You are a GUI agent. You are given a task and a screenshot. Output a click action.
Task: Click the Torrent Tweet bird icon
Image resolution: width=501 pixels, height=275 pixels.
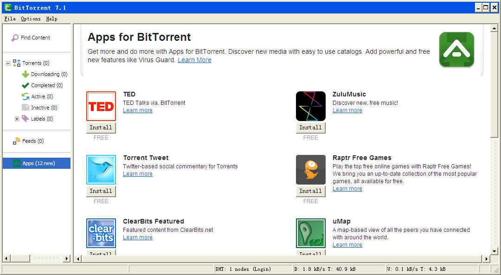point(101,170)
